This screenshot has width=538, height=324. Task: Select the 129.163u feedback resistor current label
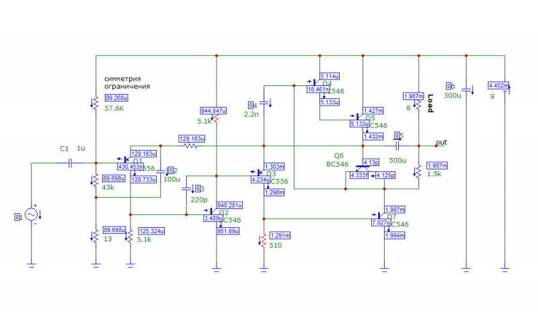tap(192, 139)
